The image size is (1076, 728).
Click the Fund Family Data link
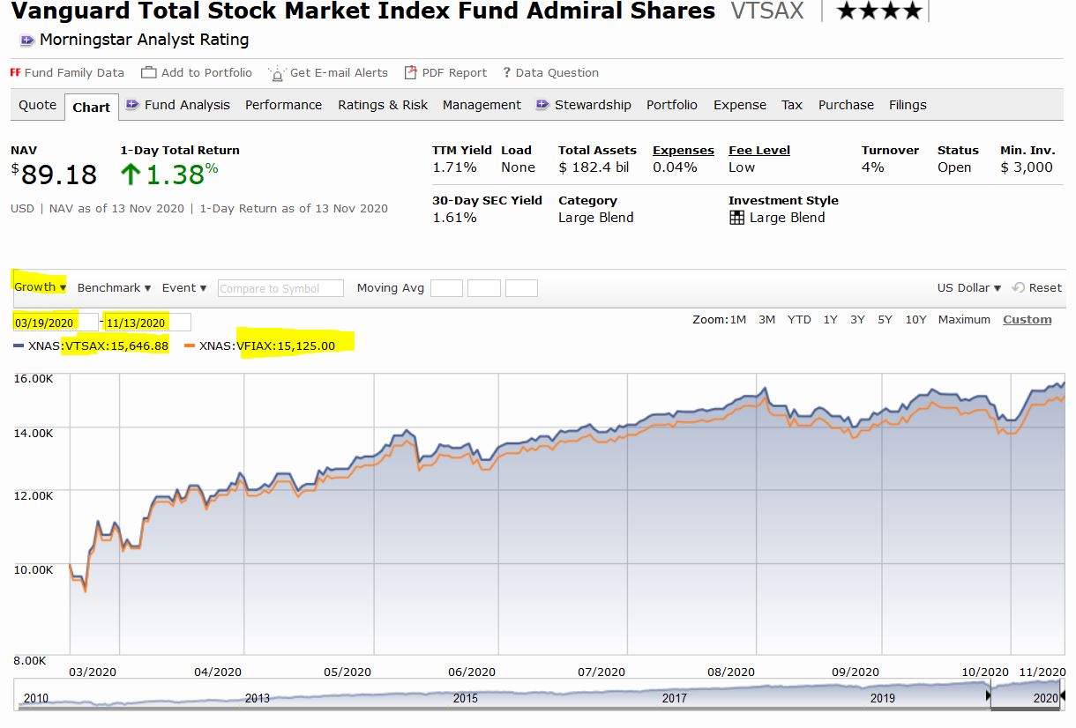point(74,72)
